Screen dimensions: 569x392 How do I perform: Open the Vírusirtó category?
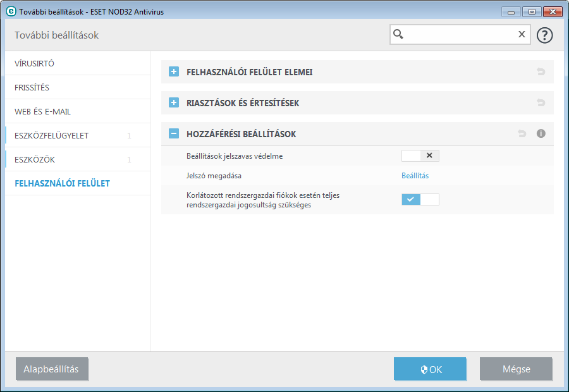78,63
